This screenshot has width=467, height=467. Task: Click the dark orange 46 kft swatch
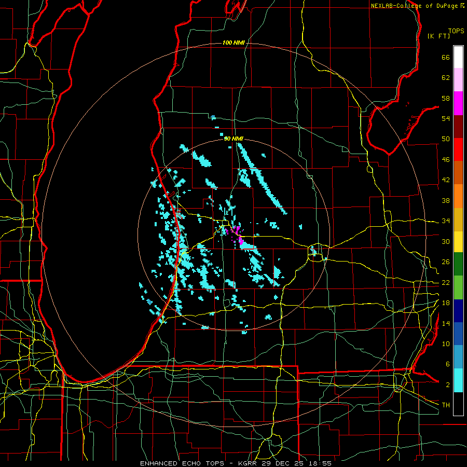(458, 173)
